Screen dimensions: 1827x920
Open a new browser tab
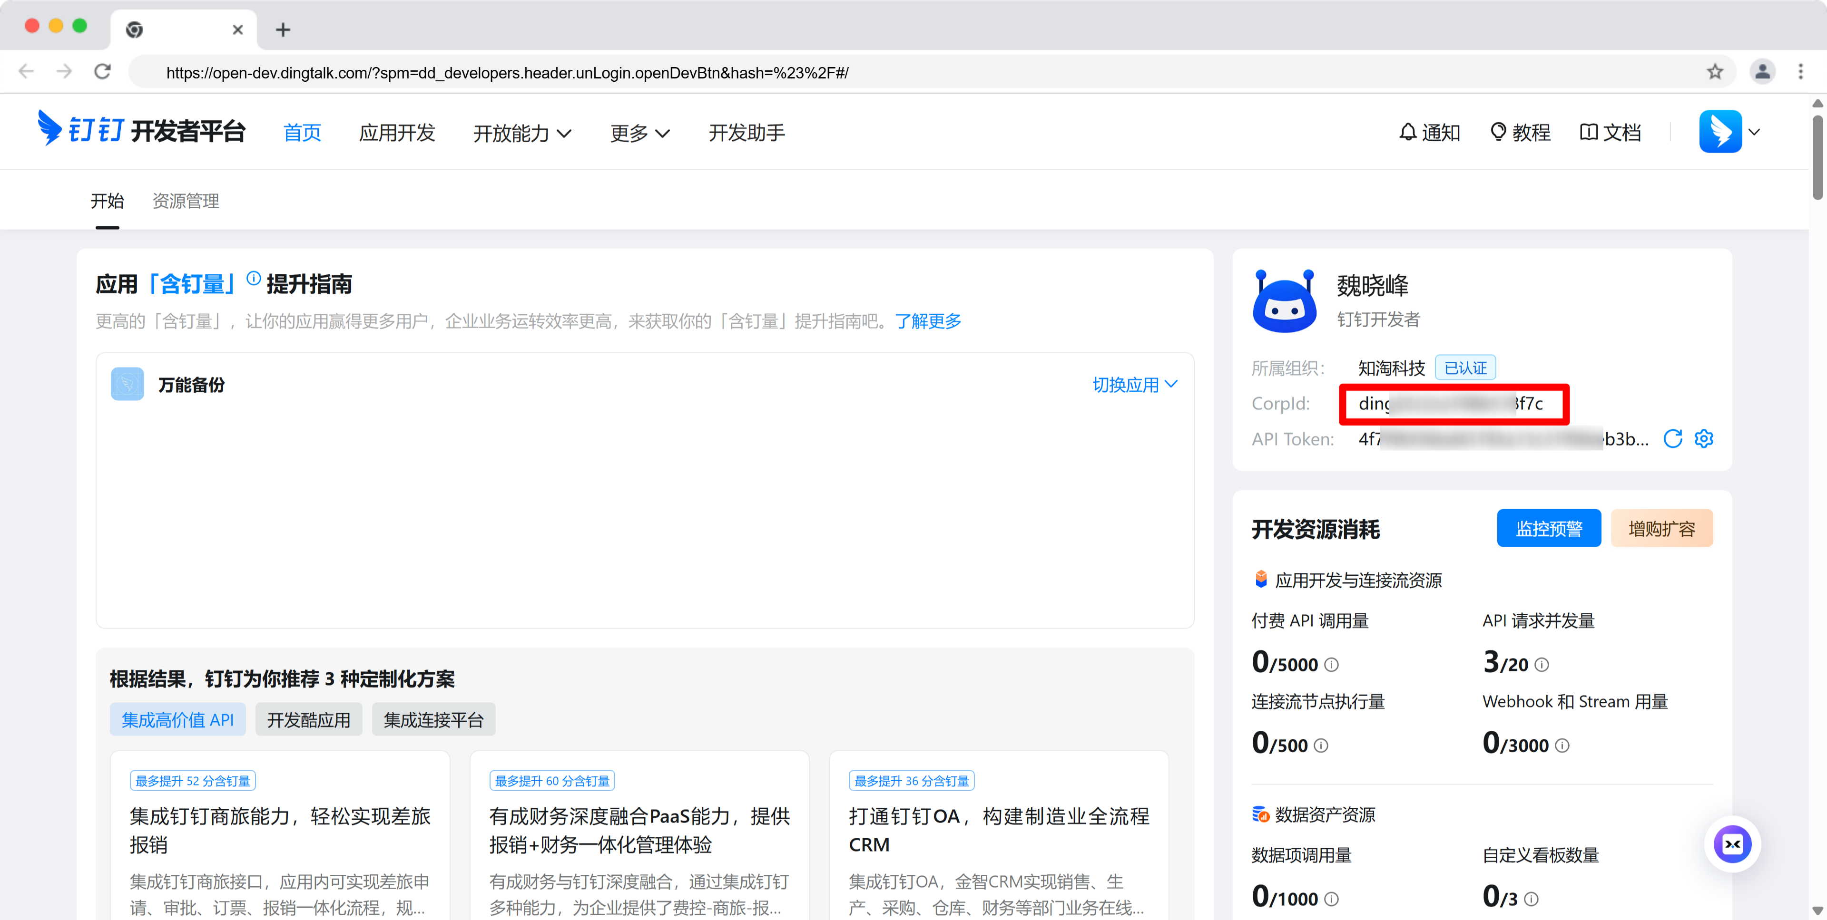(x=283, y=30)
